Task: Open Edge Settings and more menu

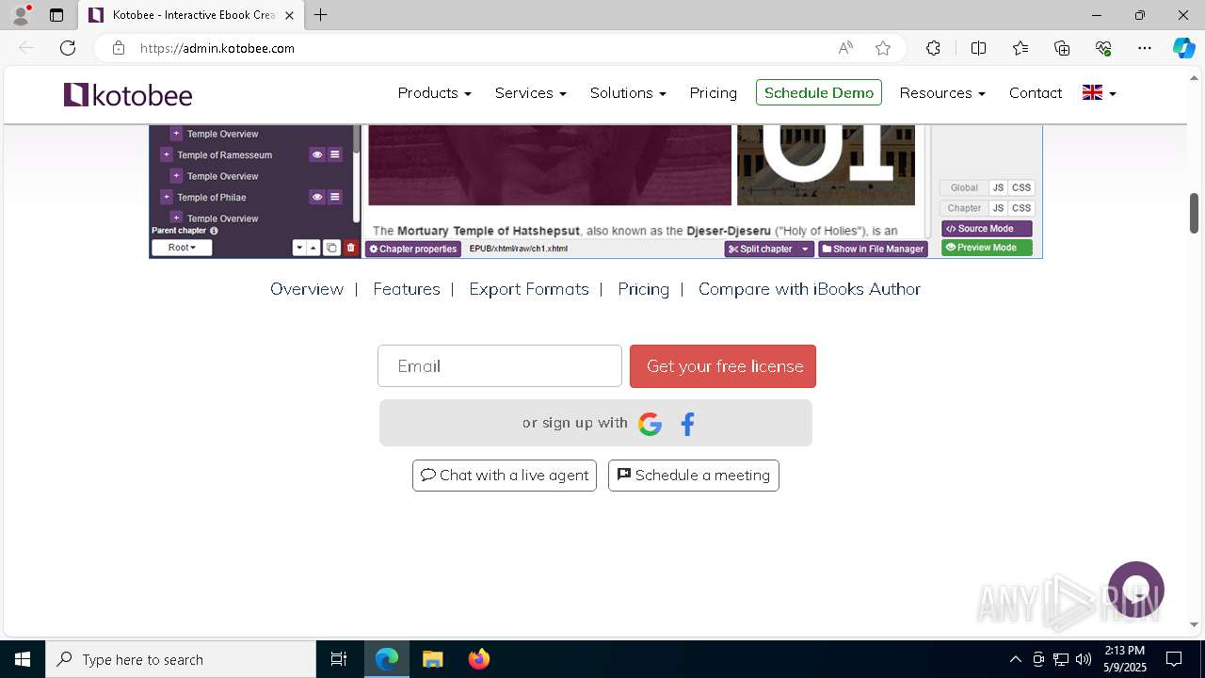Action: (x=1145, y=48)
